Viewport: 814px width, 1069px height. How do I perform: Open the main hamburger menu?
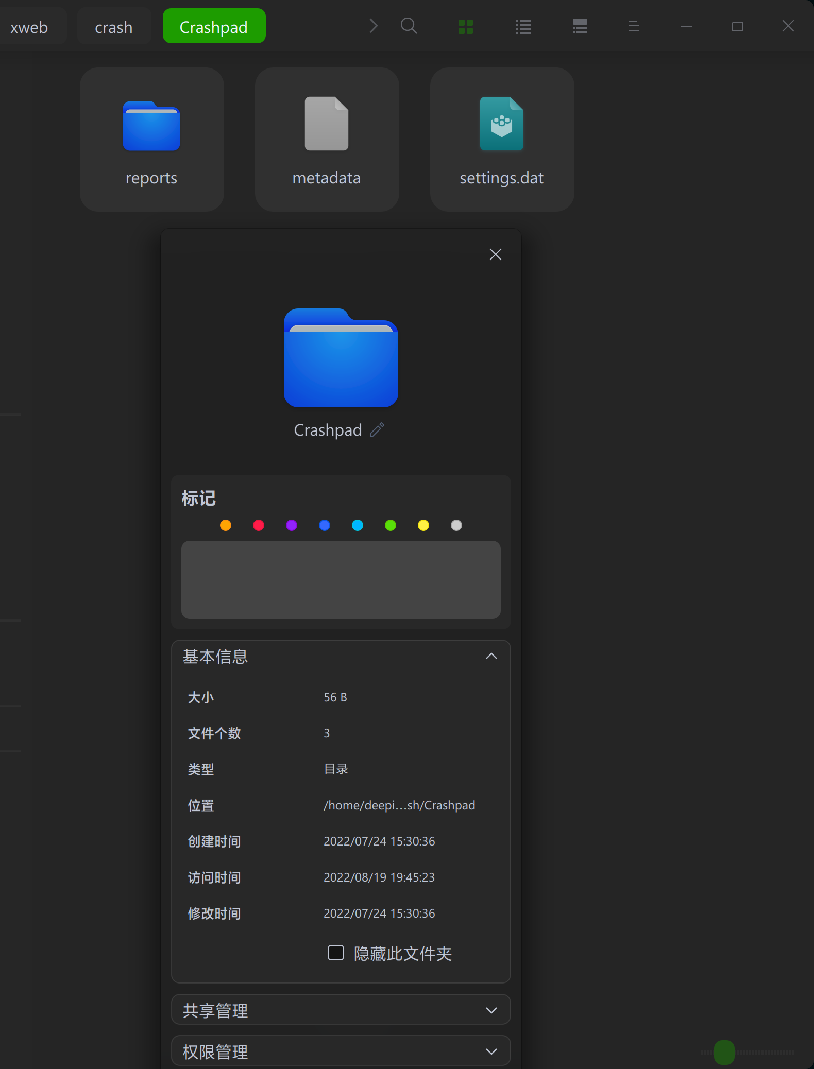coord(634,26)
